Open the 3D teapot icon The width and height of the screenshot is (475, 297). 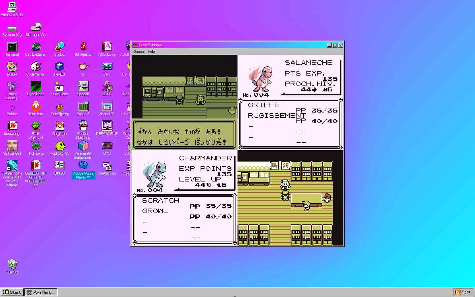click(x=83, y=69)
